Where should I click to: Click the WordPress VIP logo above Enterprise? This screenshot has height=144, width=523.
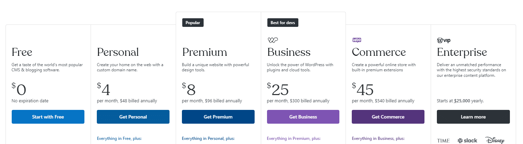pos(444,40)
